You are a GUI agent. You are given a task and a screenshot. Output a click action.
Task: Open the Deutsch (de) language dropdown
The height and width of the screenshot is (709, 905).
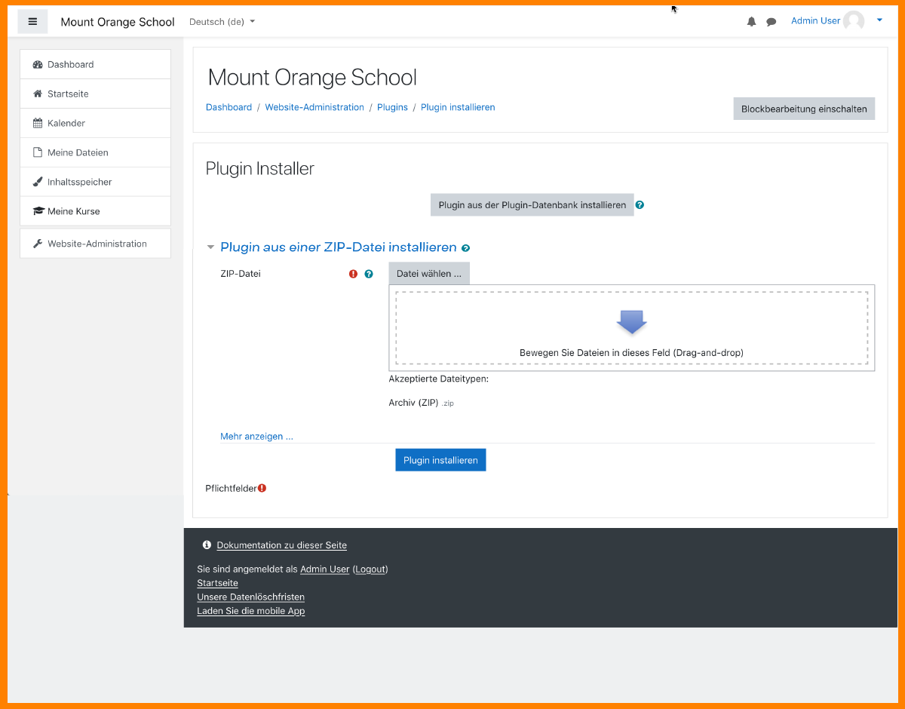(222, 22)
